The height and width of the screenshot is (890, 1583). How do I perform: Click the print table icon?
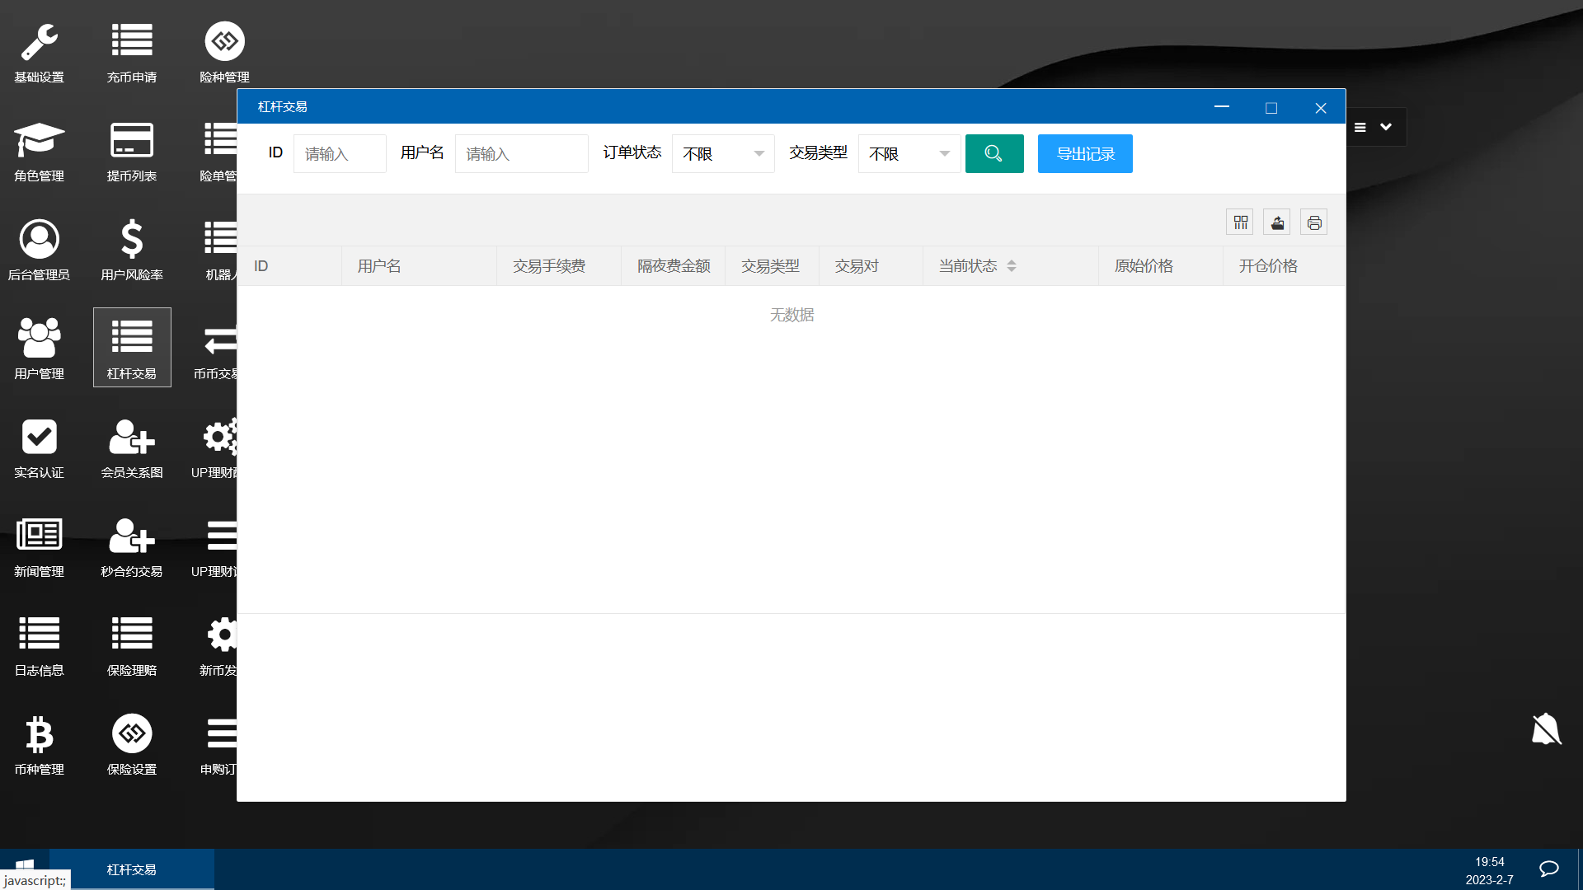(1314, 222)
